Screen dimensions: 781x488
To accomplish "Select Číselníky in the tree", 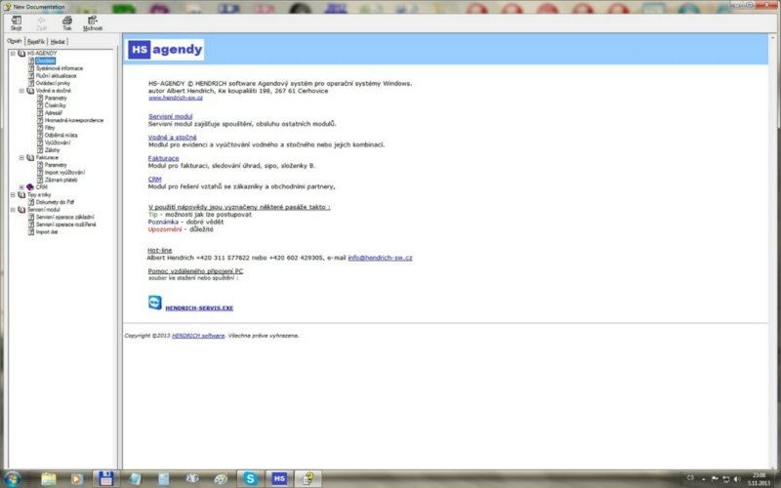I will tap(56, 105).
